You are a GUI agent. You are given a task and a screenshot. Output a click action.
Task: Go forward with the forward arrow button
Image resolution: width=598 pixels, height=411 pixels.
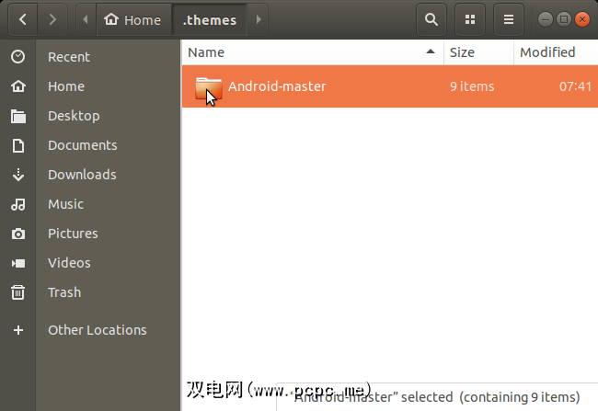pos(52,19)
